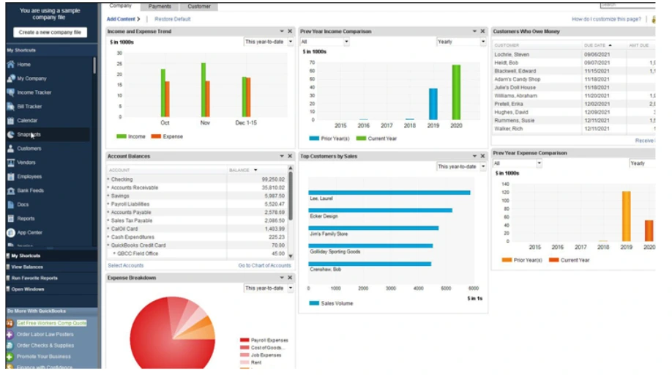Viewport: 672px width, 375px height.
Task: Click the orange Expense legend swatch
Action: coord(156,136)
